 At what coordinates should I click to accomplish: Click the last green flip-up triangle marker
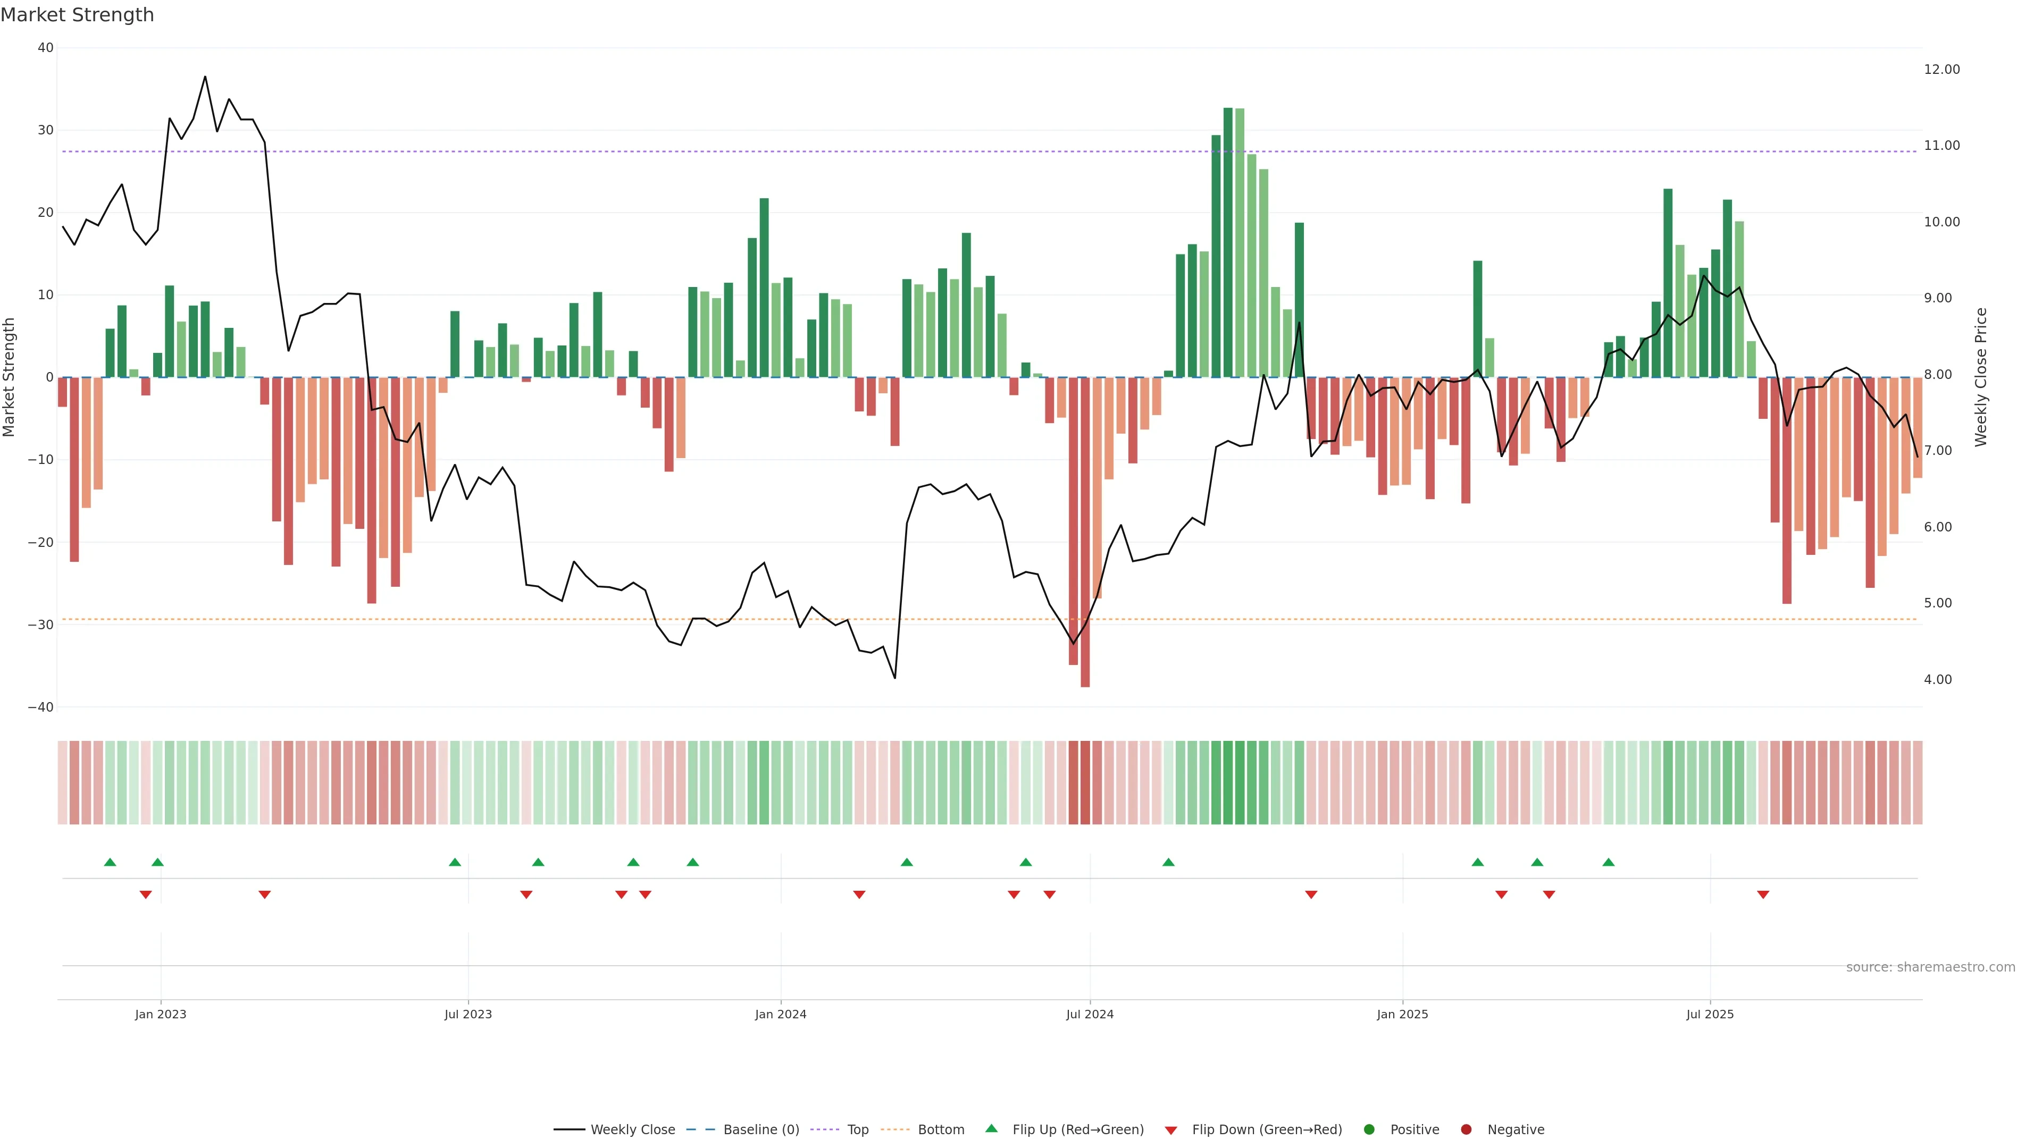[1609, 862]
